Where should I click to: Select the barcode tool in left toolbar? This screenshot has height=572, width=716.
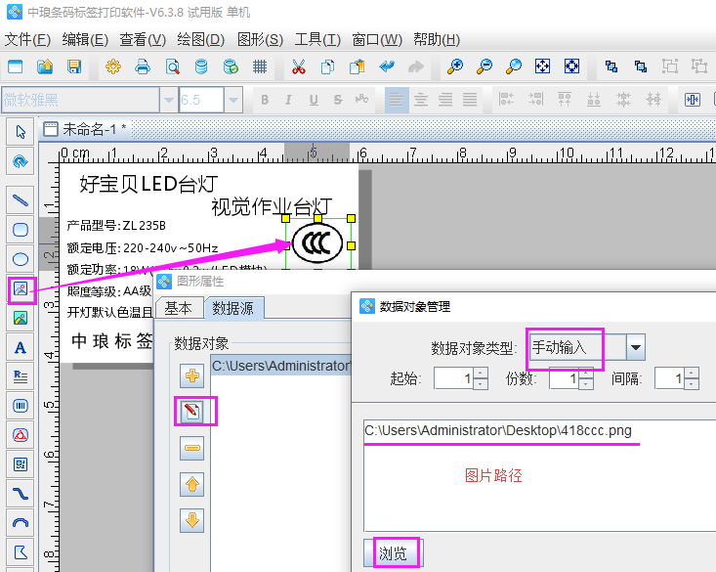[x=20, y=405]
